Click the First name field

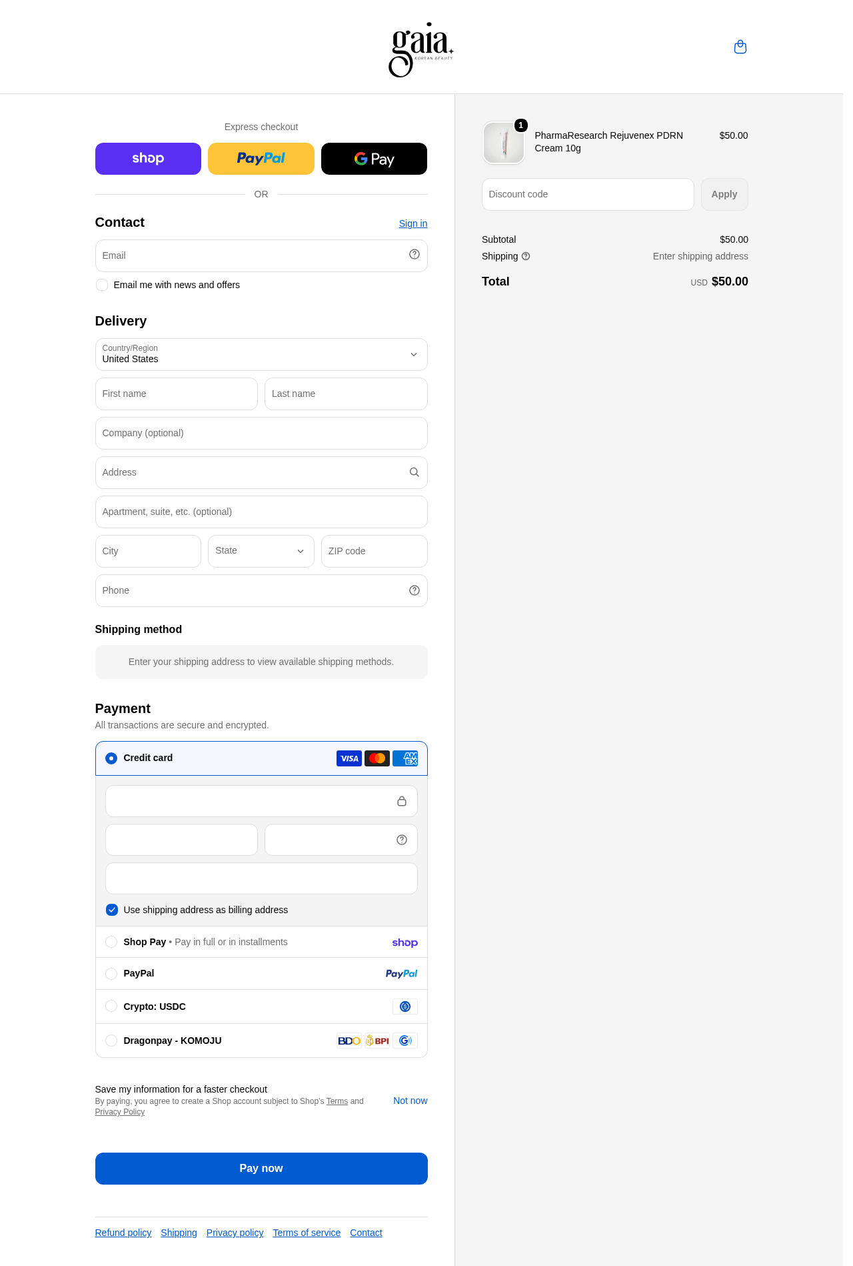[177, 394]
